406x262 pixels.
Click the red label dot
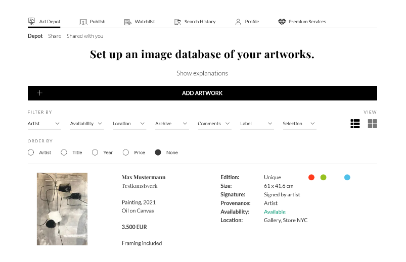(311, 177)
